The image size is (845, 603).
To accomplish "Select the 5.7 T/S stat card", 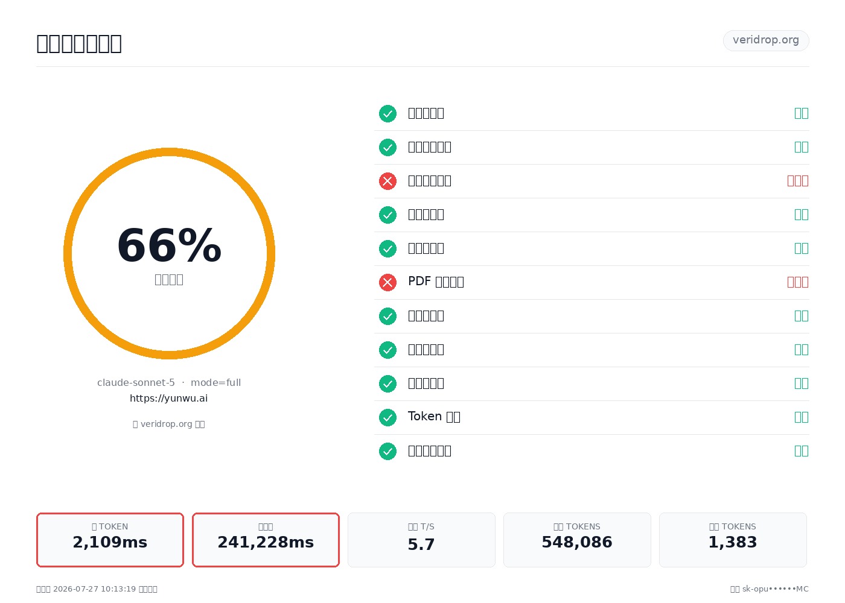I will point(421,540).
